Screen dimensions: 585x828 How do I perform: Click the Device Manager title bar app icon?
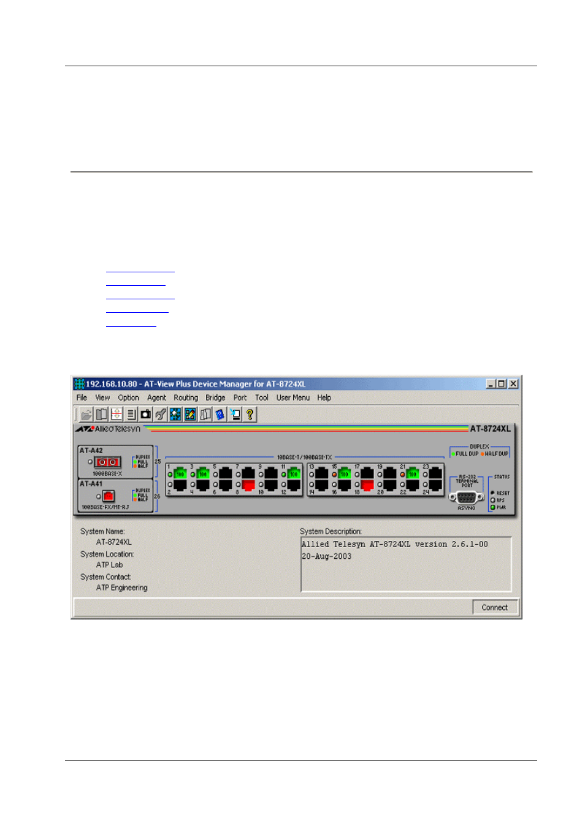pos(79,384)
